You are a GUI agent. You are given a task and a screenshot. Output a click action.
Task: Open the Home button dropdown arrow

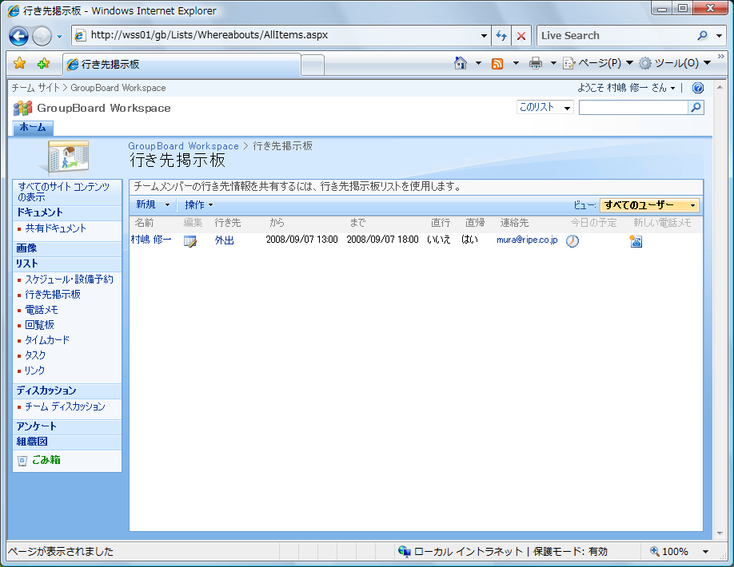478,63
